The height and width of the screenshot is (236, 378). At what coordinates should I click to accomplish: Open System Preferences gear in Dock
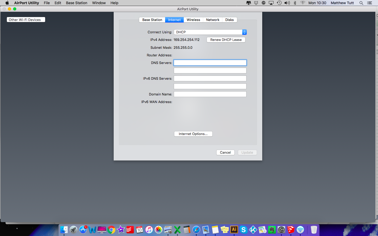pos(281,230)
